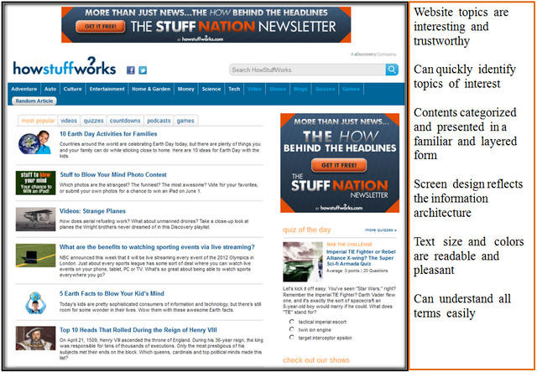This screenshot has height=372, width=537.
Task: Open the Money navigation item
Action: [x=186, y=89]
